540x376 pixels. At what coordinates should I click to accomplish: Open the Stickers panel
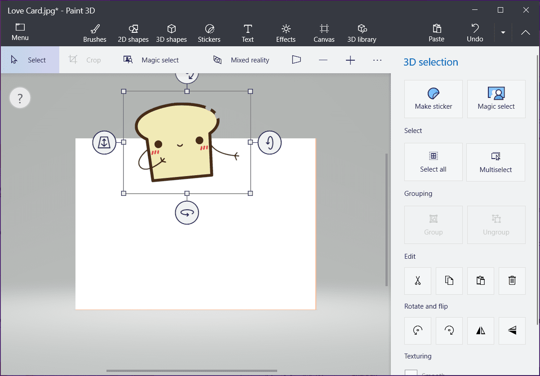click(x=209, y=34)
